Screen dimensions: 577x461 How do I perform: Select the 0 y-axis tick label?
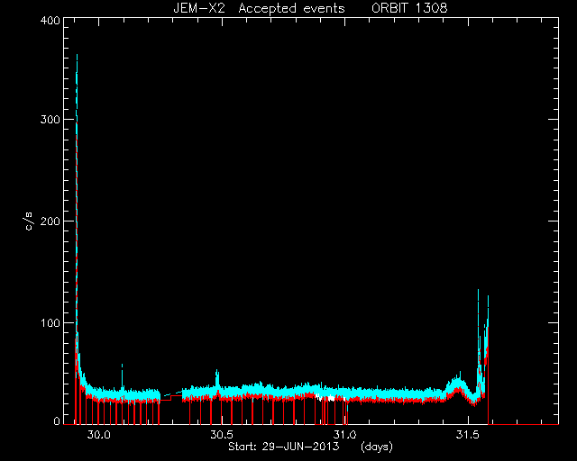pyautogui.click(x=57, y=420)
